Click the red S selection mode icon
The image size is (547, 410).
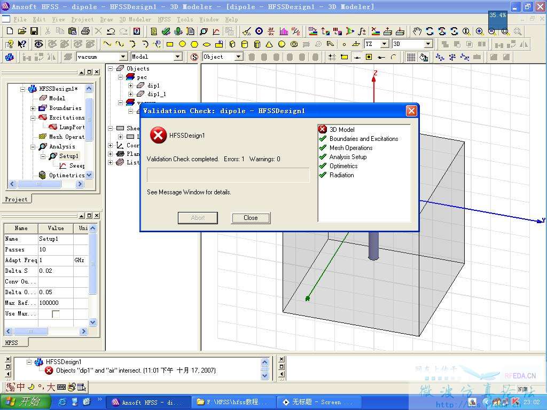coord(194,57)
